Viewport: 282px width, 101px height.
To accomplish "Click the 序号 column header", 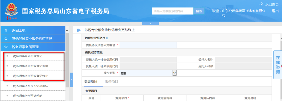I will (91, 98).
